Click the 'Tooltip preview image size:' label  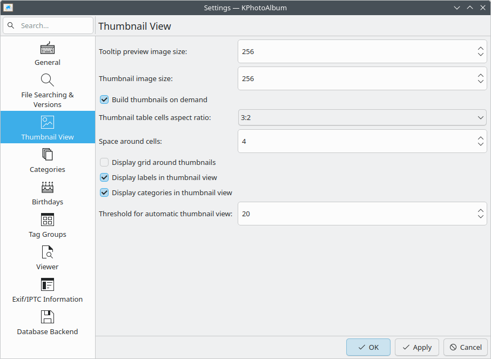coord(143,52)
